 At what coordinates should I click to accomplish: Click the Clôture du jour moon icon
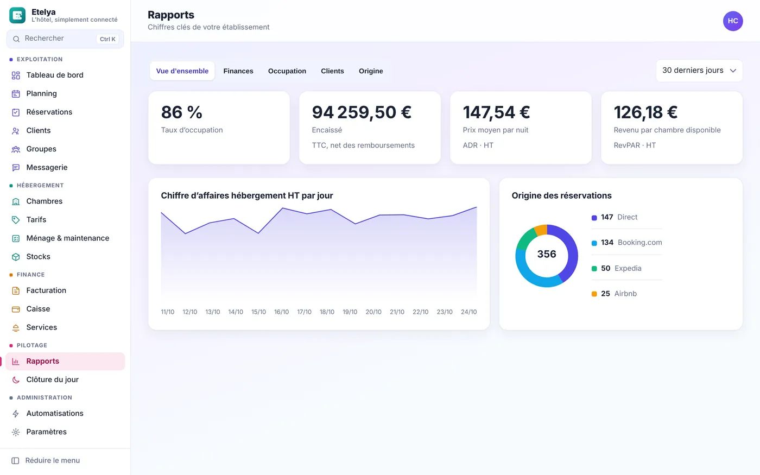coord(16,380)
